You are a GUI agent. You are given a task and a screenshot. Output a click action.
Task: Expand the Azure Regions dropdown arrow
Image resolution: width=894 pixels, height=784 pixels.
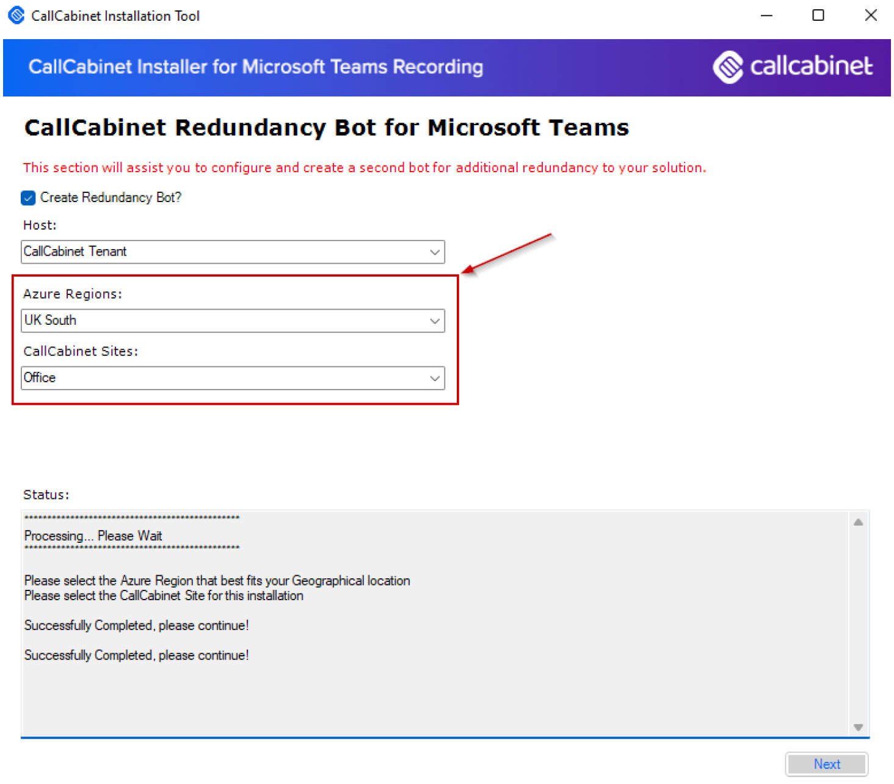point(435,321)
